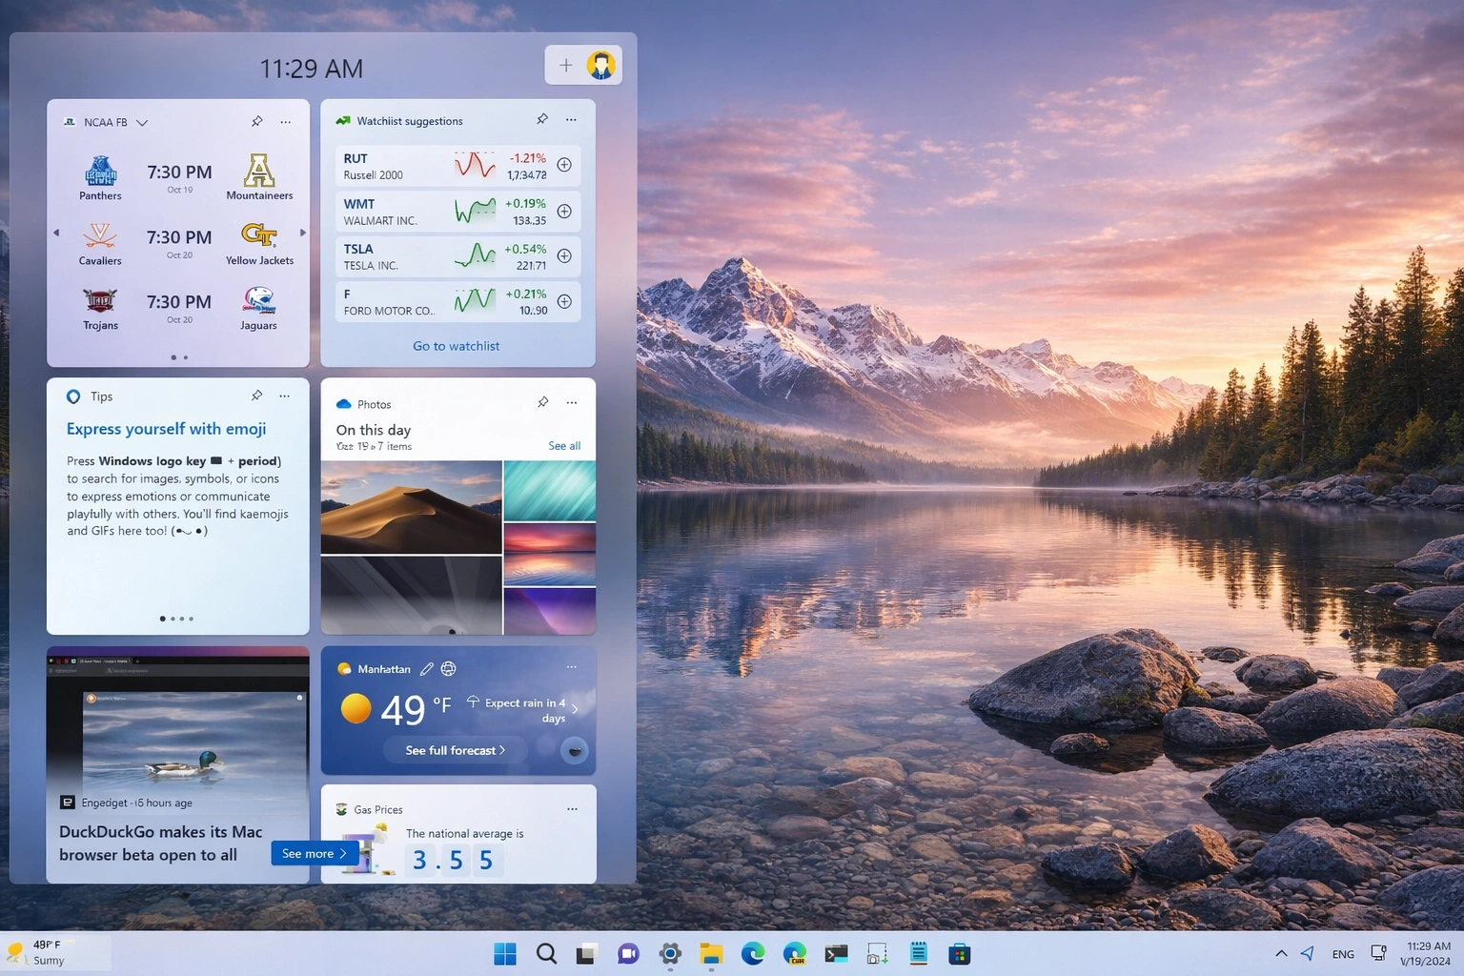Viewport: 1464px width, 976px height.
Task: Expand the NCAA FB sports dropdown
Action: pyautogui.click(x=142, y=122)
